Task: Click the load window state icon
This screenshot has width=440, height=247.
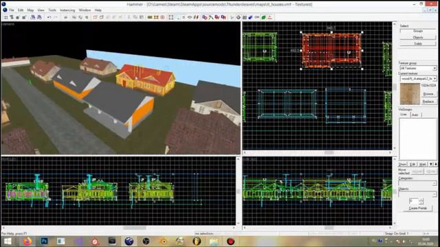Action: (33, 17)
